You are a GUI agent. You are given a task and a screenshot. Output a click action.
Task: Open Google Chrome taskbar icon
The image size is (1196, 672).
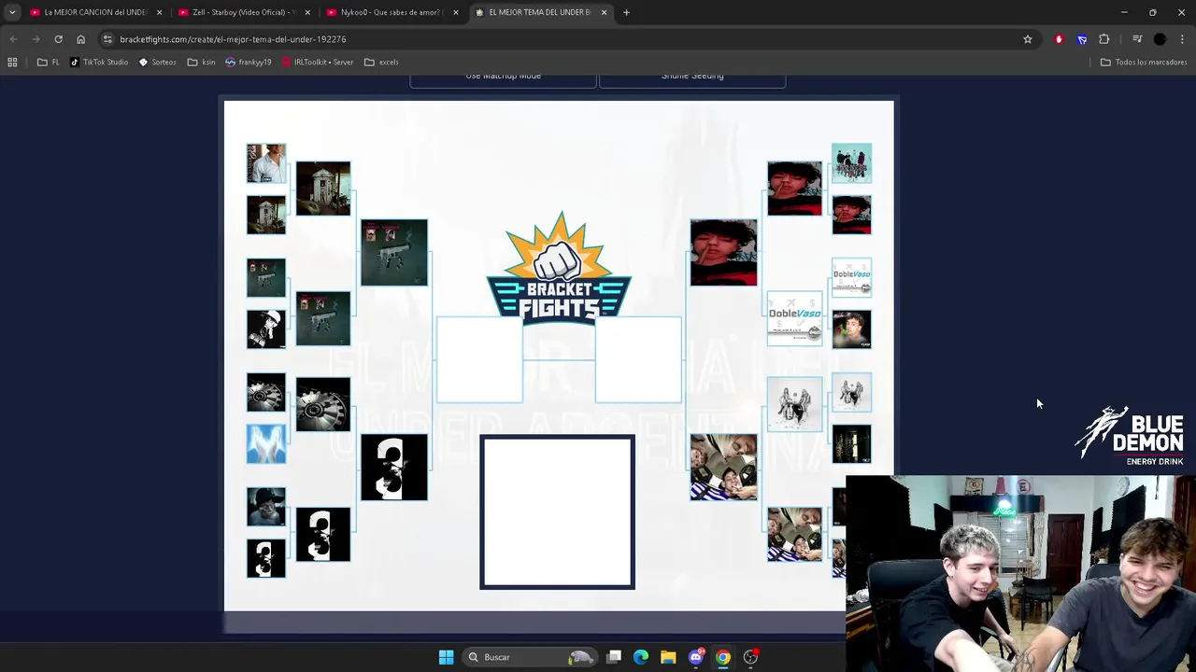tap(723, 657)
